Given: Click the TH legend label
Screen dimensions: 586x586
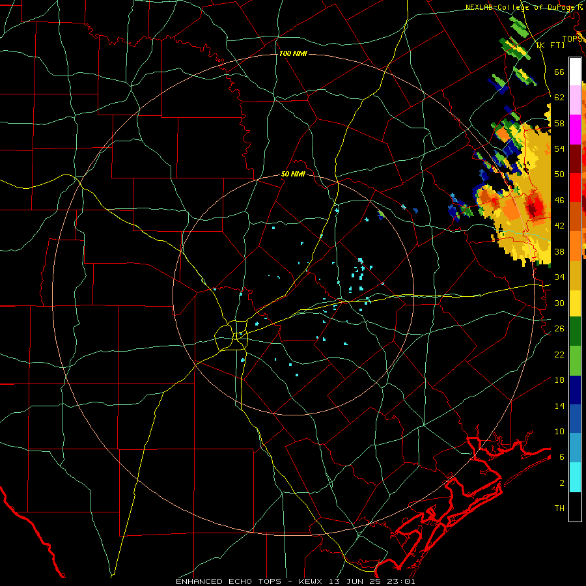Looking at the screenshot, I should (559, 509).
